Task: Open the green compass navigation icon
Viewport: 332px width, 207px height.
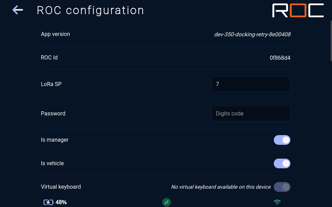Action: (x=166, y=203)
